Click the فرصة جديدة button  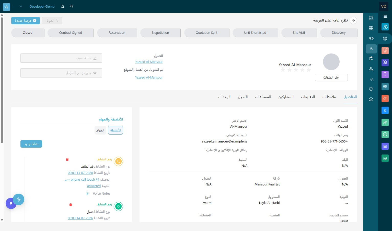point(26,21)
